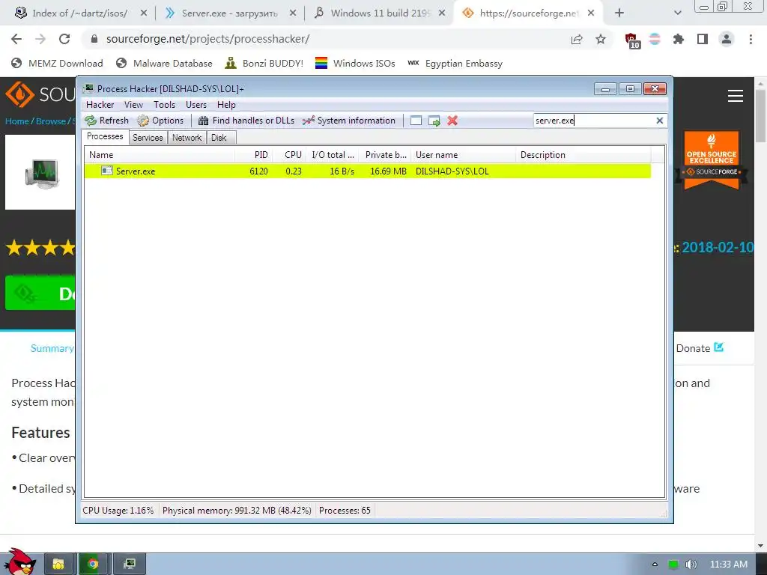The image size is (767, 575).
Task: Click the Donate link on SourceForge page
Action: click(x=700, y=348)
